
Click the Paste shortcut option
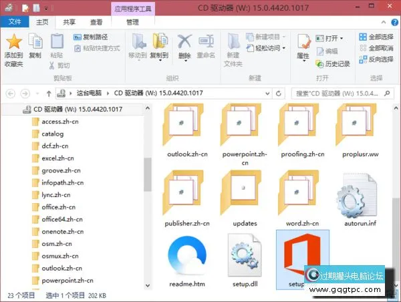tap(97, 48)
